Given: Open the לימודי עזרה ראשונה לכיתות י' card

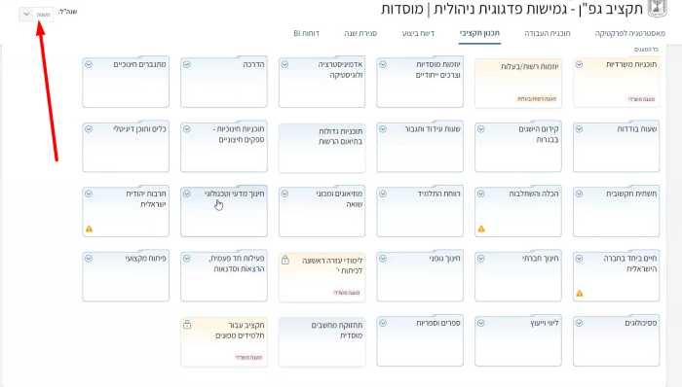Looking at the screenshot, I should (322, 277).
